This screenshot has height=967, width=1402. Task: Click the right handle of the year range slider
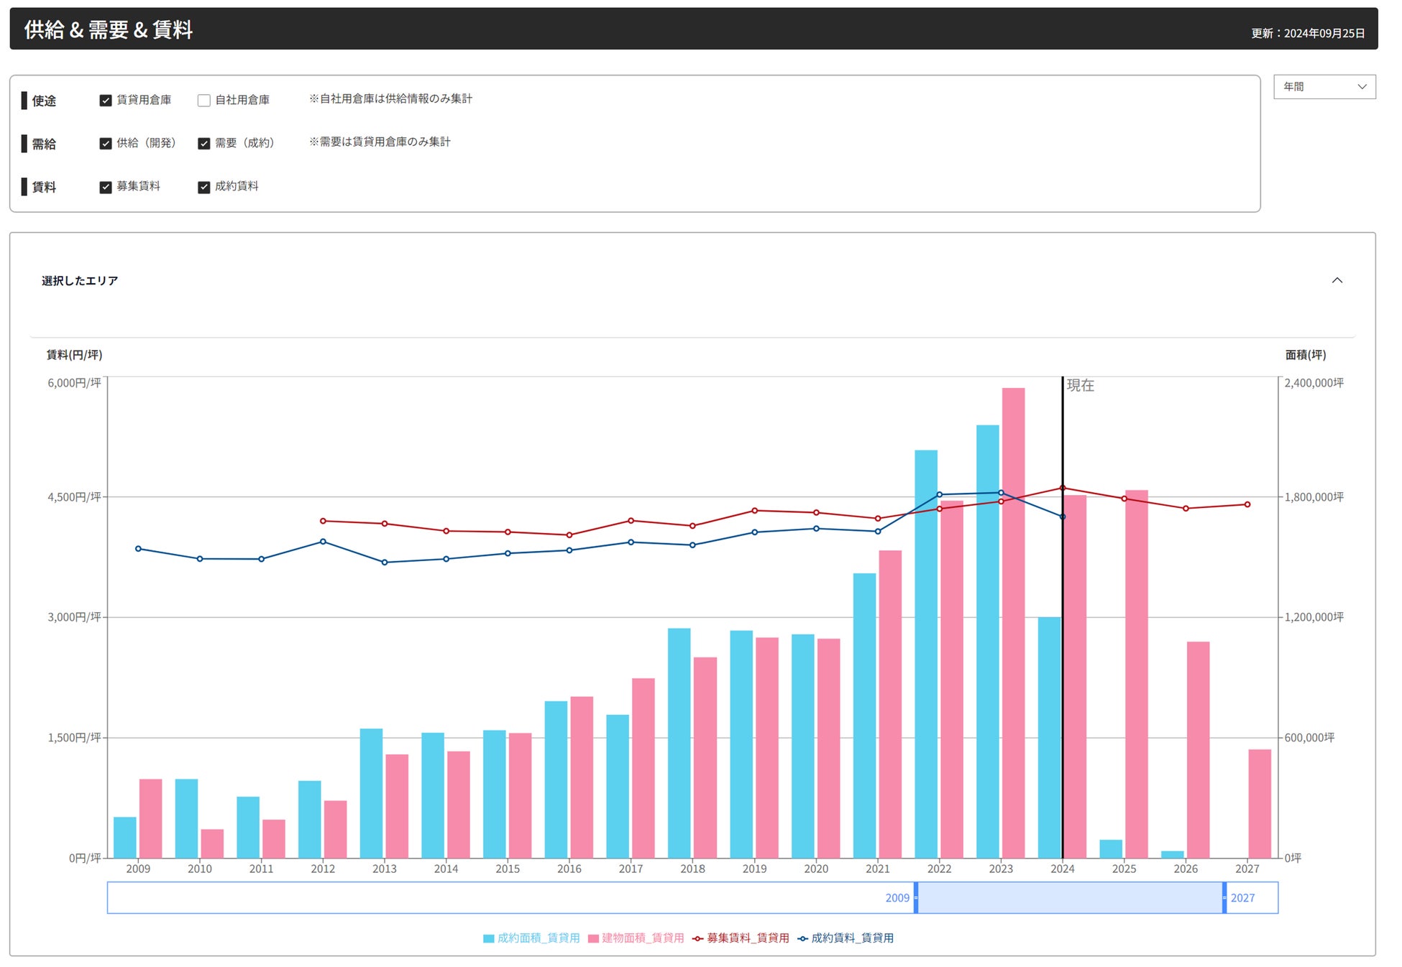click(x=1224, y=898)
